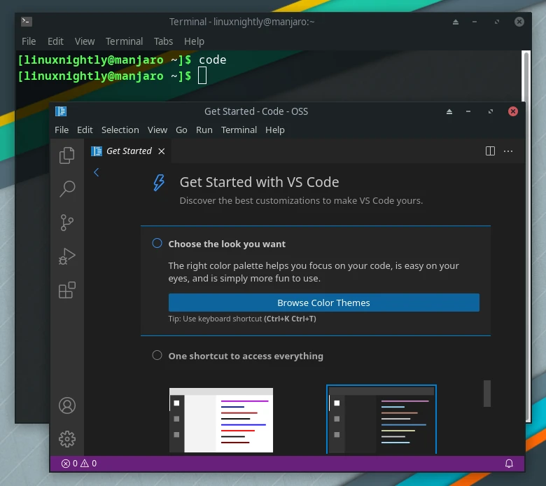
Task: Click the 'code' command text in terminal
Action: pos(212,60)
